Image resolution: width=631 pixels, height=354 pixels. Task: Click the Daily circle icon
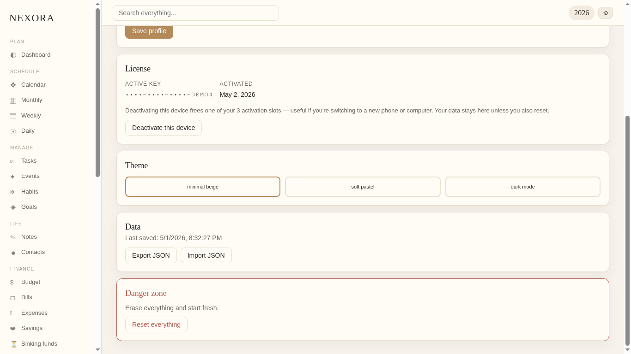pyautogui.click(x=13, y=131)
